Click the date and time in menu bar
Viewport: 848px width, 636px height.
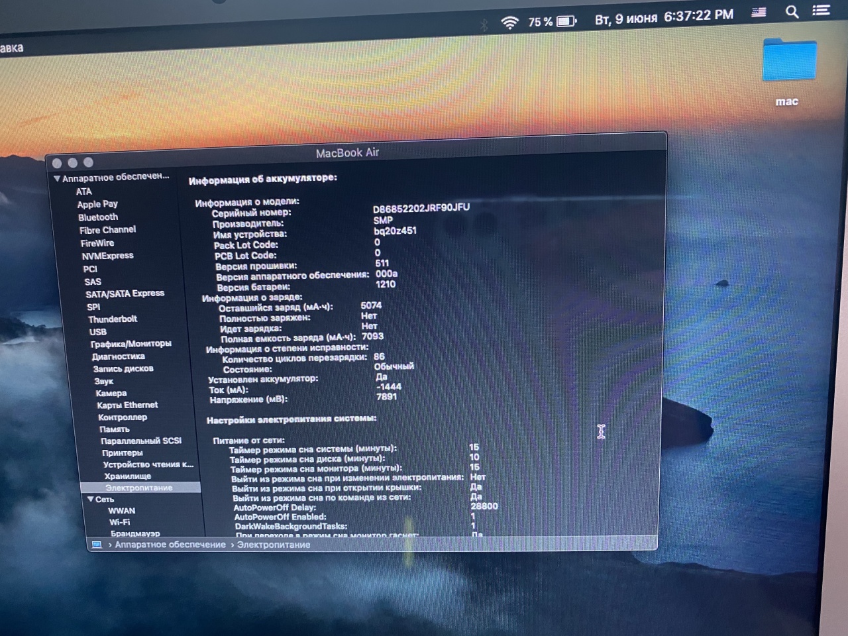pyautogui.click(x=663, y=17)
